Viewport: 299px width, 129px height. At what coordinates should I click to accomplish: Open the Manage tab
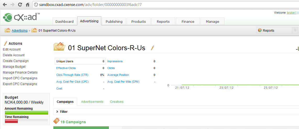point(212,21)
